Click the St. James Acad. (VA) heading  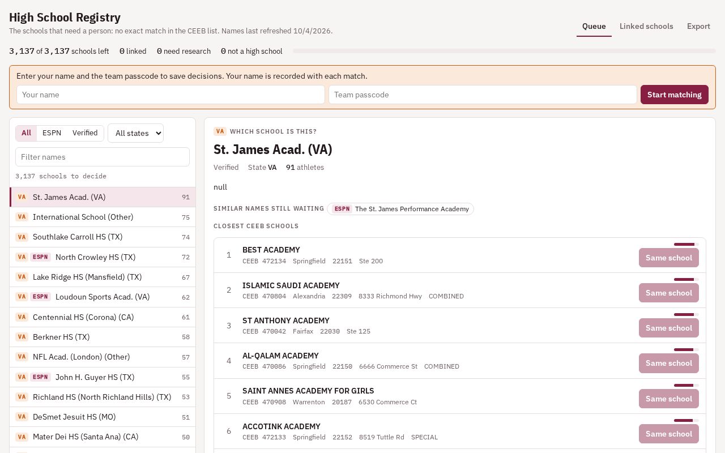coord(273,149)
